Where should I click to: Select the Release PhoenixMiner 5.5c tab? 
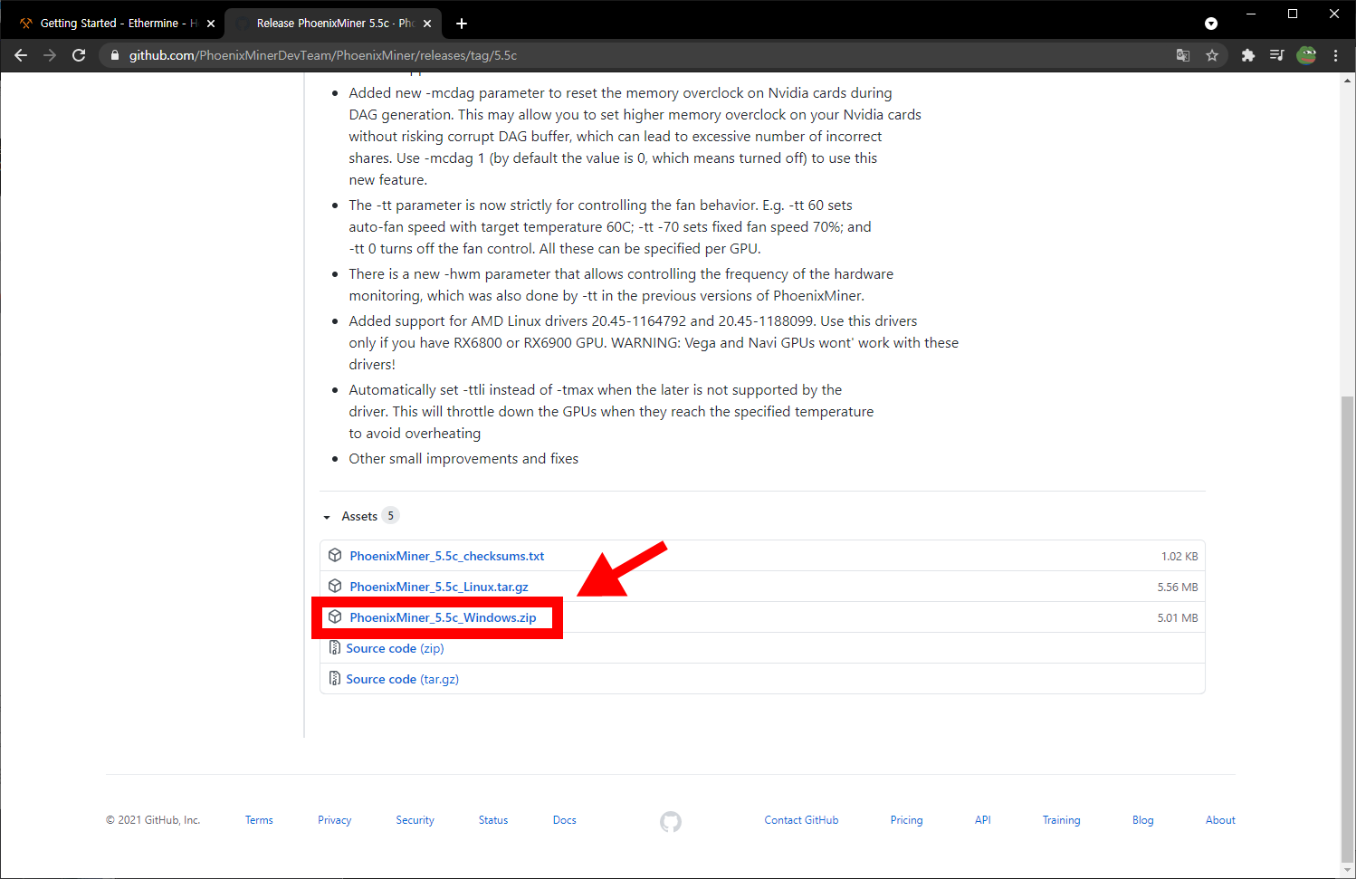point(331,24)
